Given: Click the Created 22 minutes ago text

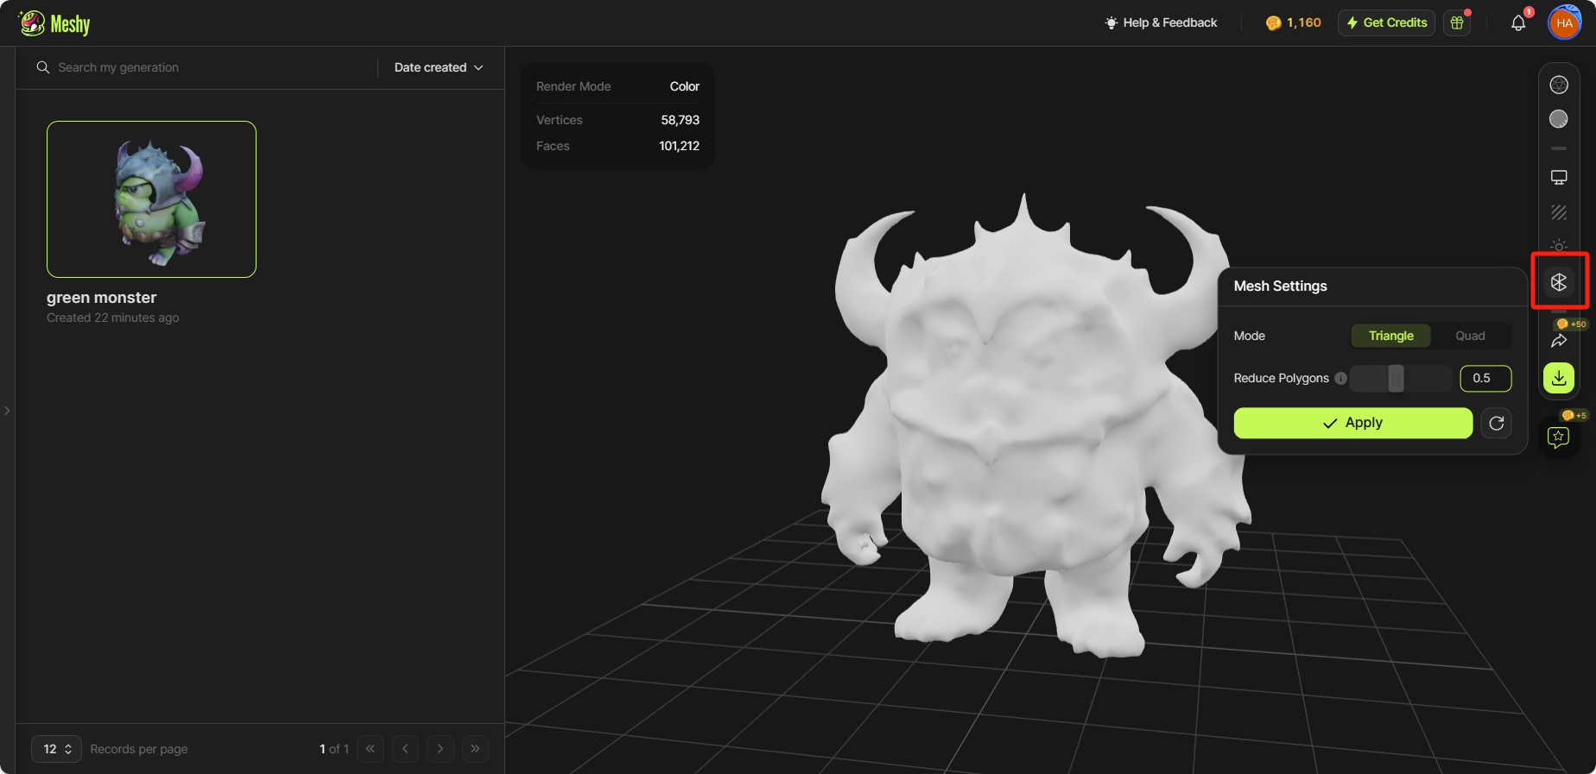Looking at the screenshot, I should (113, 318).
